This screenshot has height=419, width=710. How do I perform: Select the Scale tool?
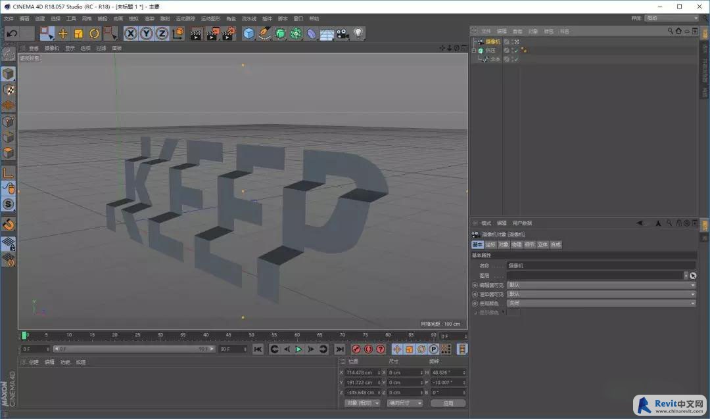tap(78, 33)
